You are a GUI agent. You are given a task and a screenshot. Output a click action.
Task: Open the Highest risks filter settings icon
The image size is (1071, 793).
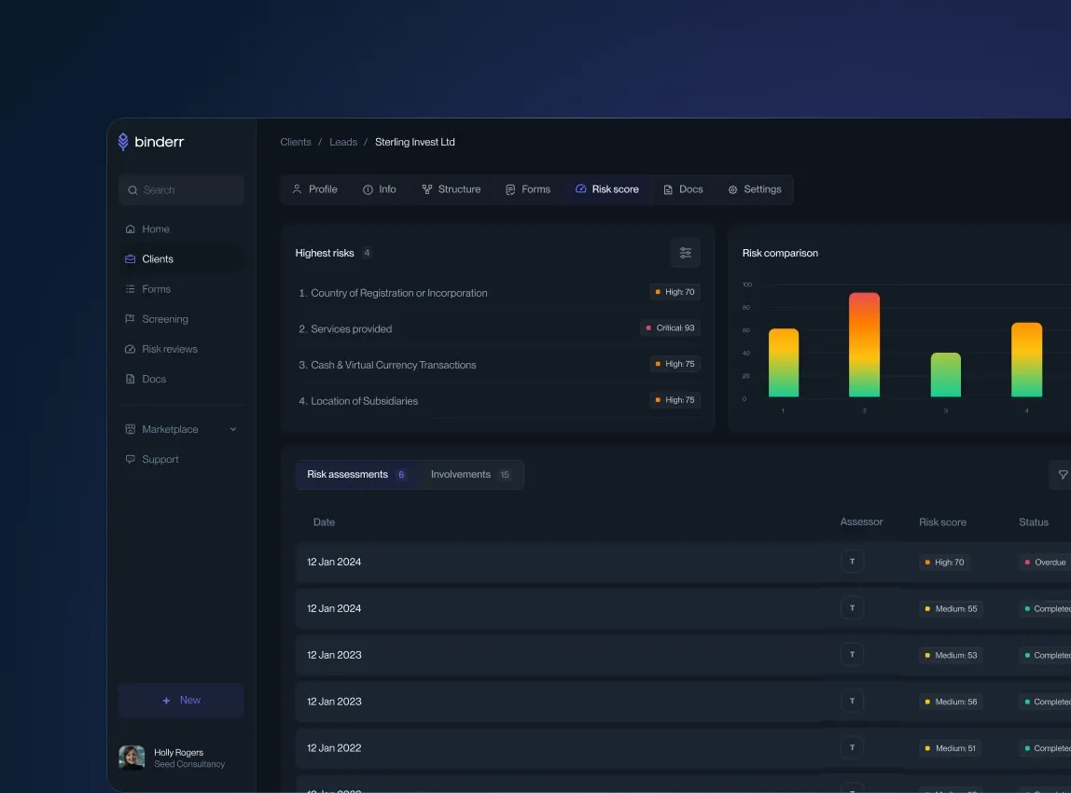(x=685, y=253)
